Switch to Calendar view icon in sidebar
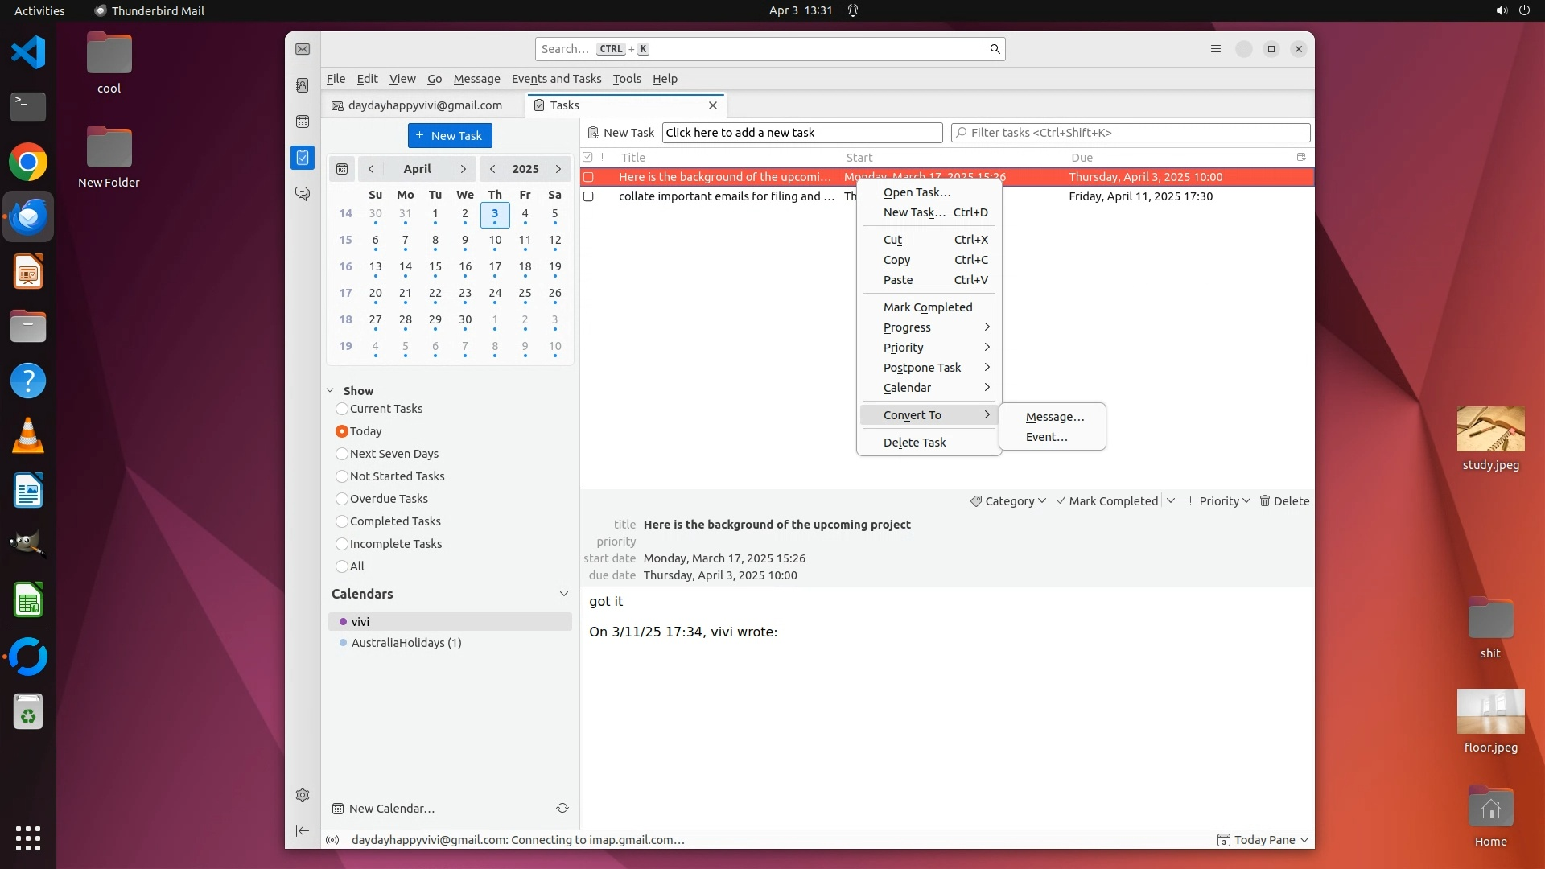Image resolution: width=1545 pixels, height=869 pixels. 303,121
